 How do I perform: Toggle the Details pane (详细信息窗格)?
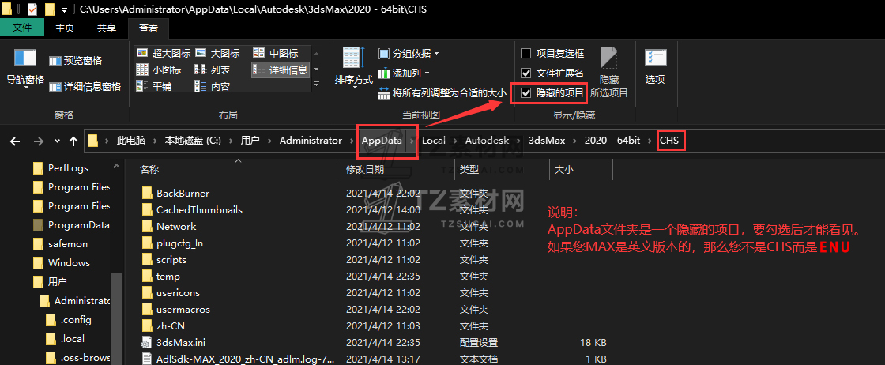pos(85,87)
